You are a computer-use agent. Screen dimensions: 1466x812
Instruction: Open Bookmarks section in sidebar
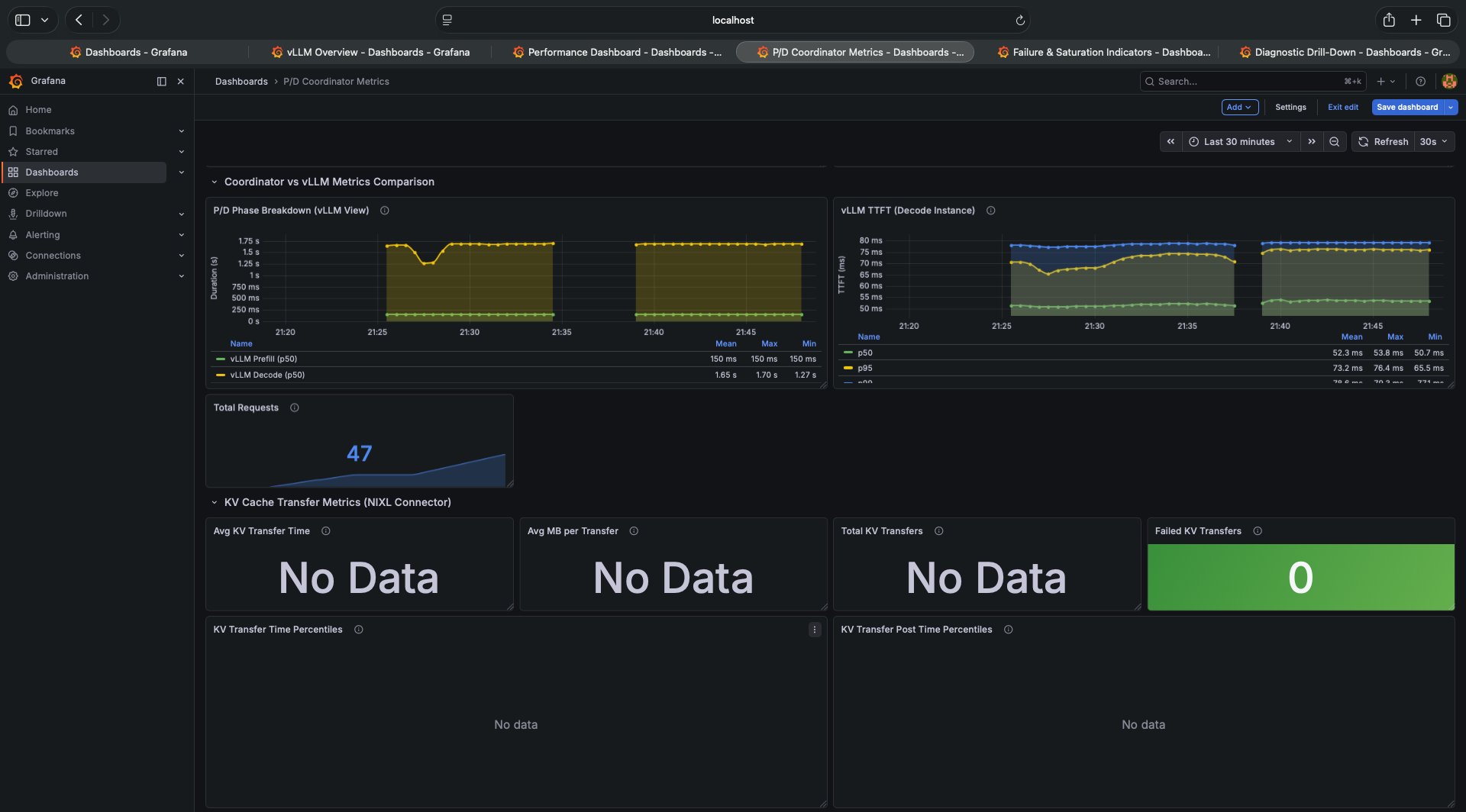pos(50,131)
